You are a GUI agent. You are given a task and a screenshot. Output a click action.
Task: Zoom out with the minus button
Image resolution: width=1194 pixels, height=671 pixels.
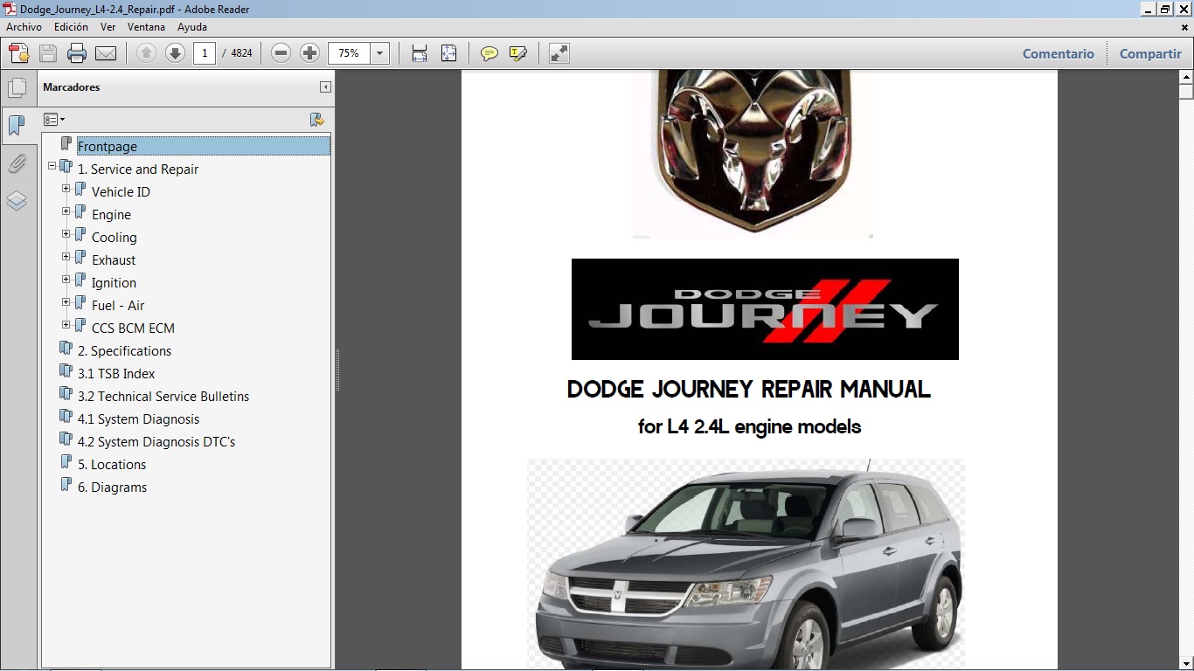click(281, 53)
